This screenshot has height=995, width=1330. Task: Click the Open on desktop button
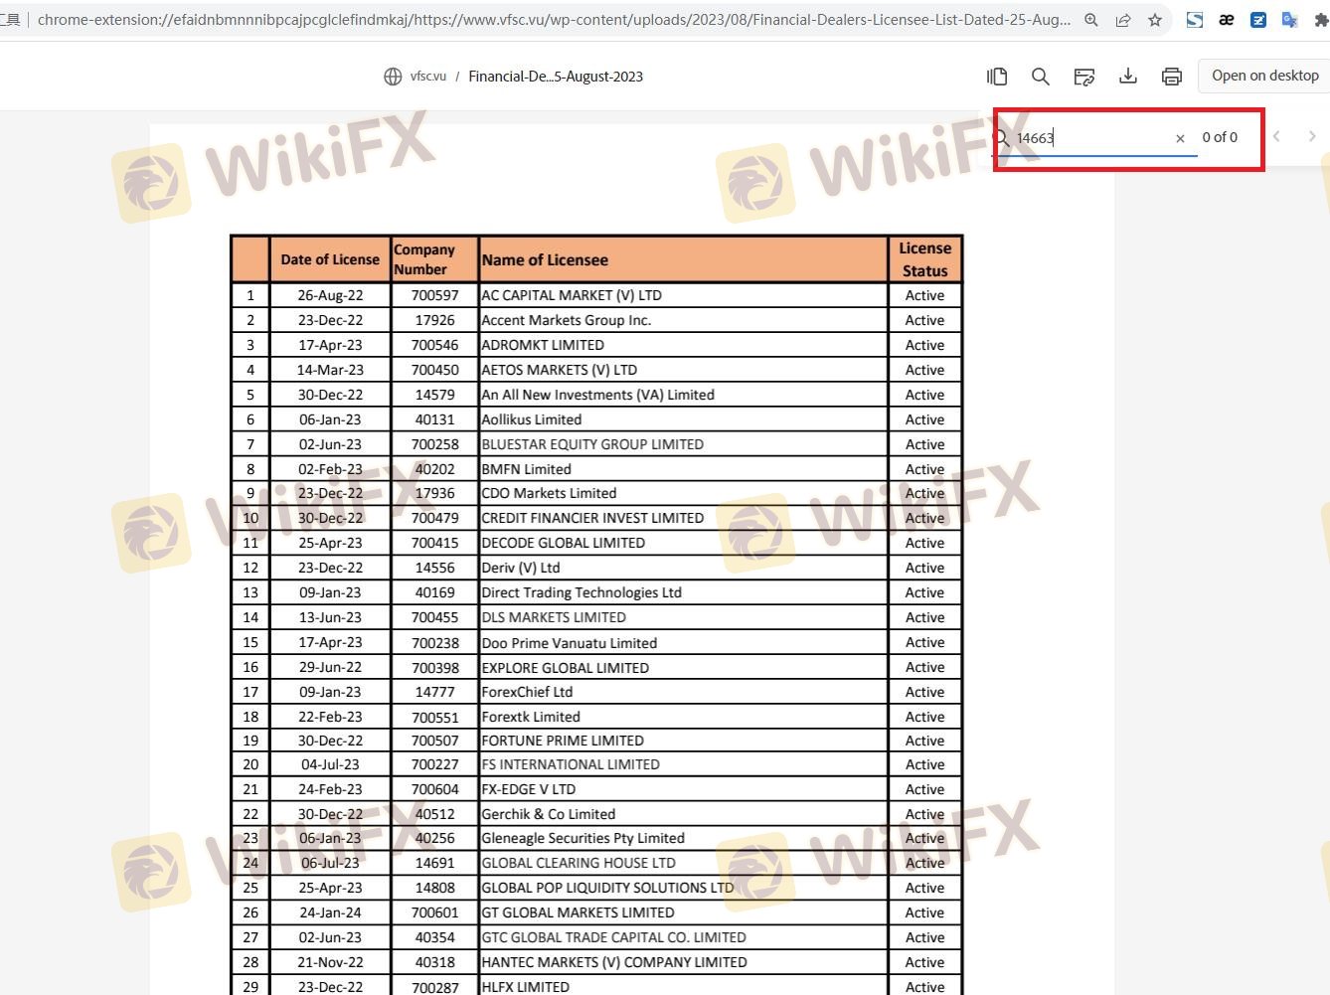(1264, 76)
